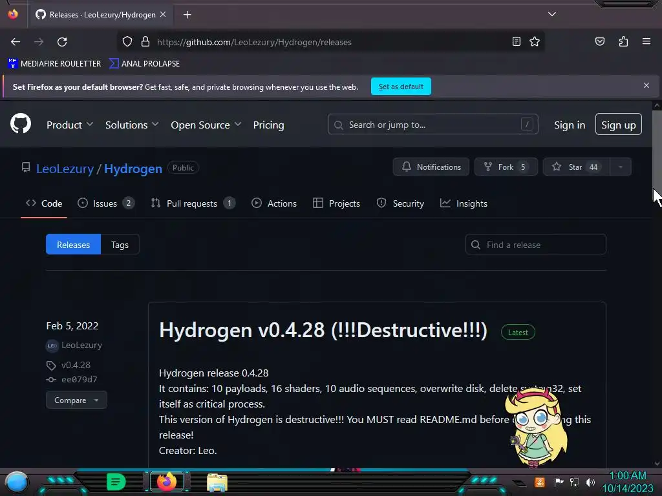The image size is (662, 496).
Task: Open a new tab with plus icon
Action: pyautogui.click(x=187, y=15)
